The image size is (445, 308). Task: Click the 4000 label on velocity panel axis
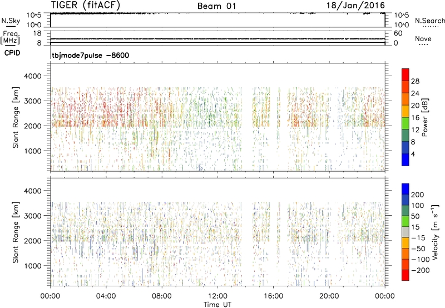pos(32,191)
